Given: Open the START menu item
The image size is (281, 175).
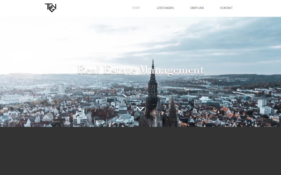Looking at the screenshot, I should 136,8.
